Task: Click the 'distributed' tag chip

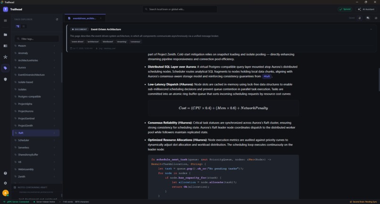Action: click(x=108, y=41)
